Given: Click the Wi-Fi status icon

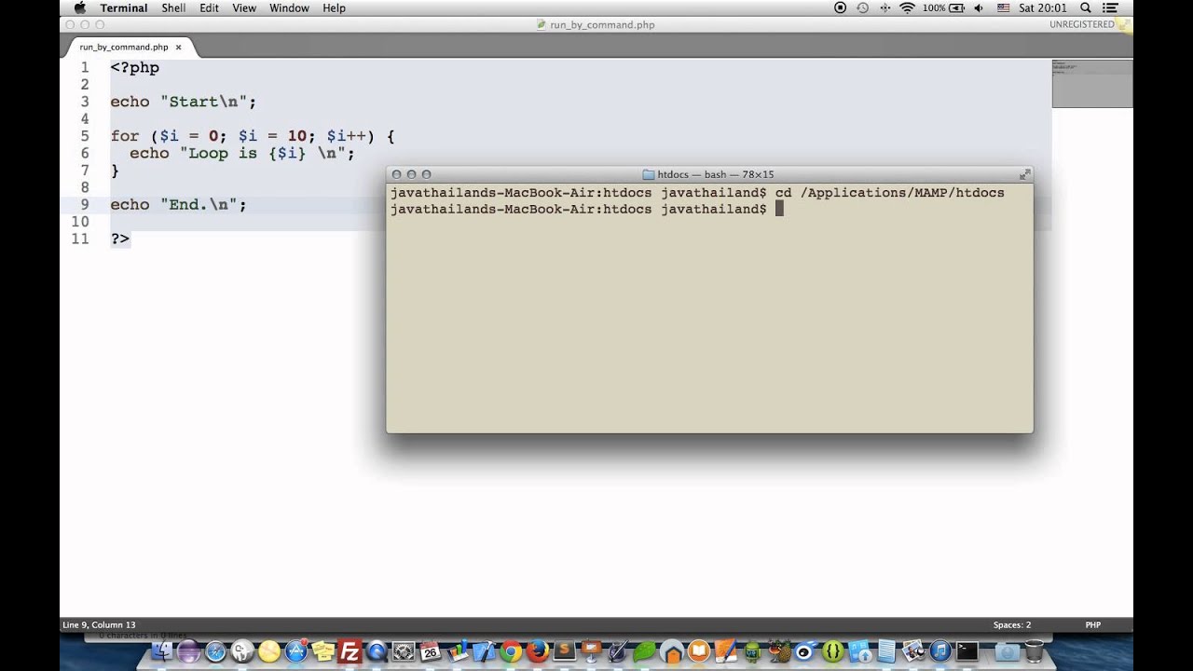Looking at the screenshot, I should 907,7.
